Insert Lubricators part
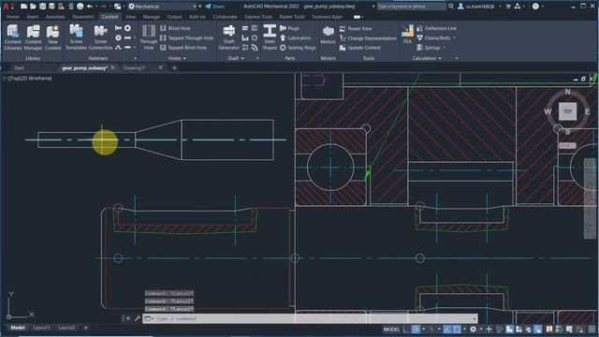The image size is (599, 337). click(x=295, y=37)
